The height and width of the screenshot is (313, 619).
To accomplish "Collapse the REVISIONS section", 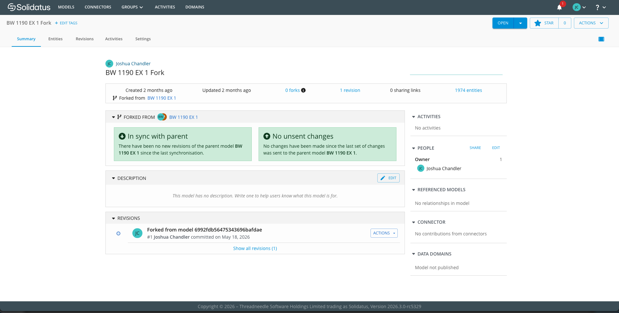I will [x=114, y=218].
